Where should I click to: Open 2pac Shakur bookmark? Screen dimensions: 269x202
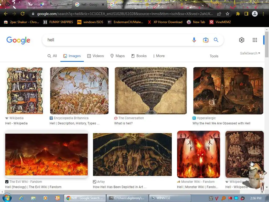pyautogui.click(x=22, y=22)
